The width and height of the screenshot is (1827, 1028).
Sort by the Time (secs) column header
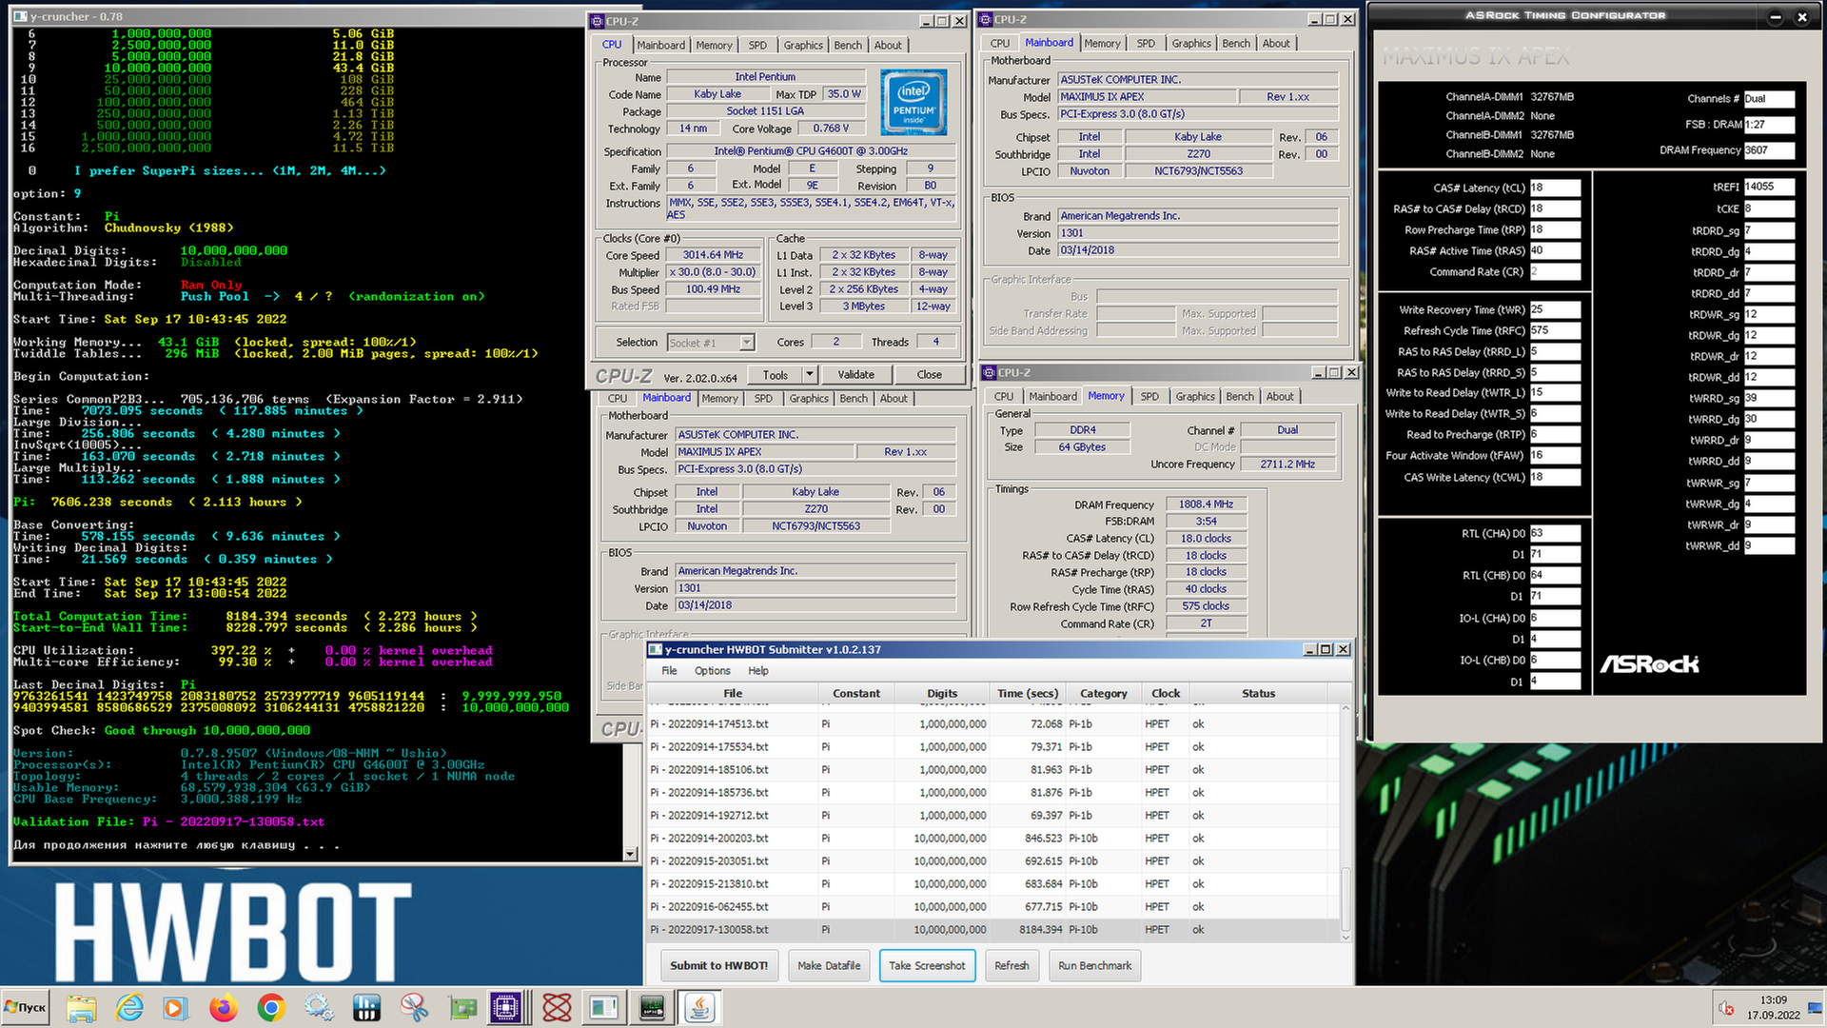tap(1027, 693)
